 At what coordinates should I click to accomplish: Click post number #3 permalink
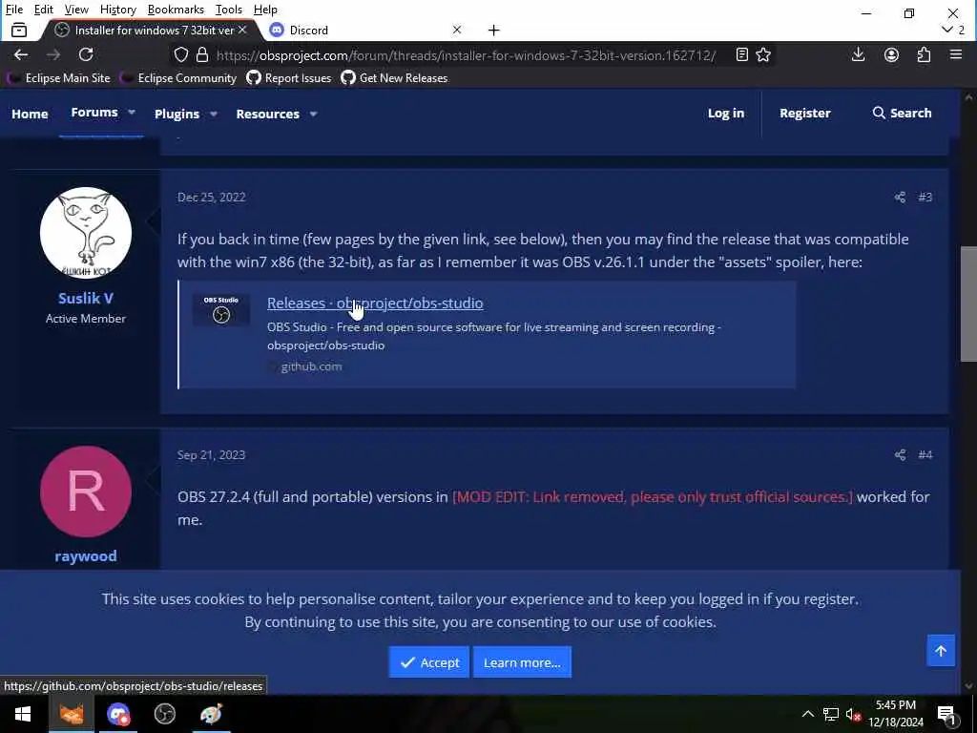coord(925,197)
